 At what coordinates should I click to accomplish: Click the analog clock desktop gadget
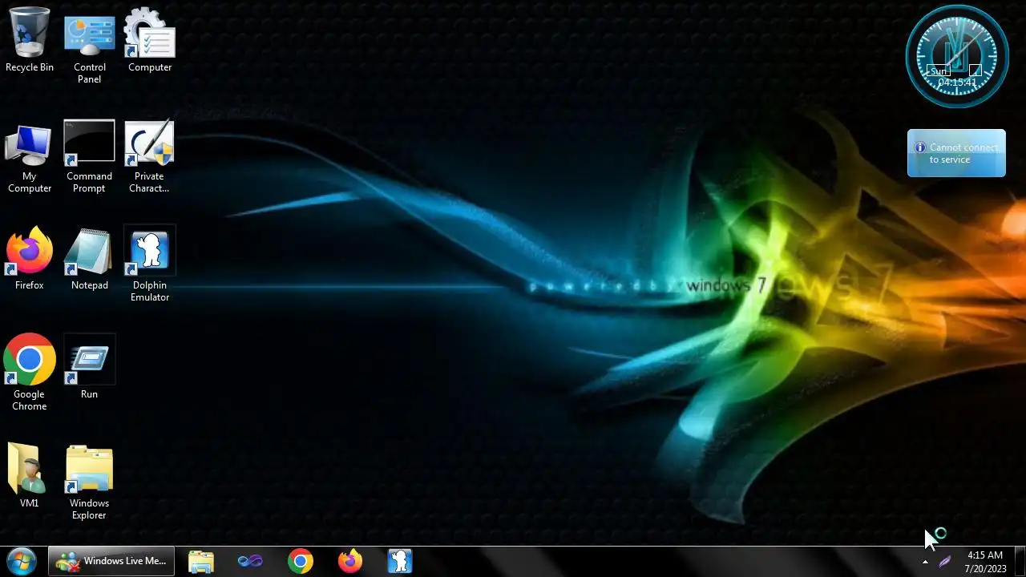tap(956, 56)
